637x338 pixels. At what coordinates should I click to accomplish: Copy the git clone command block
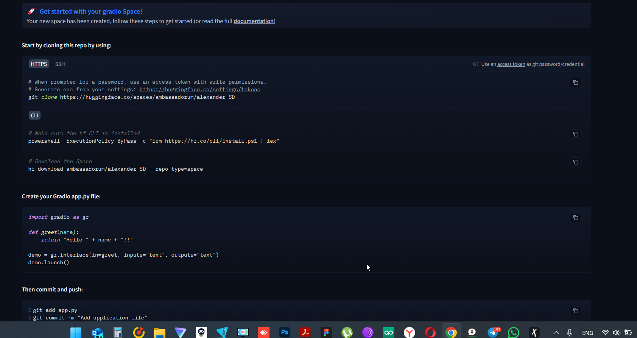576,83
